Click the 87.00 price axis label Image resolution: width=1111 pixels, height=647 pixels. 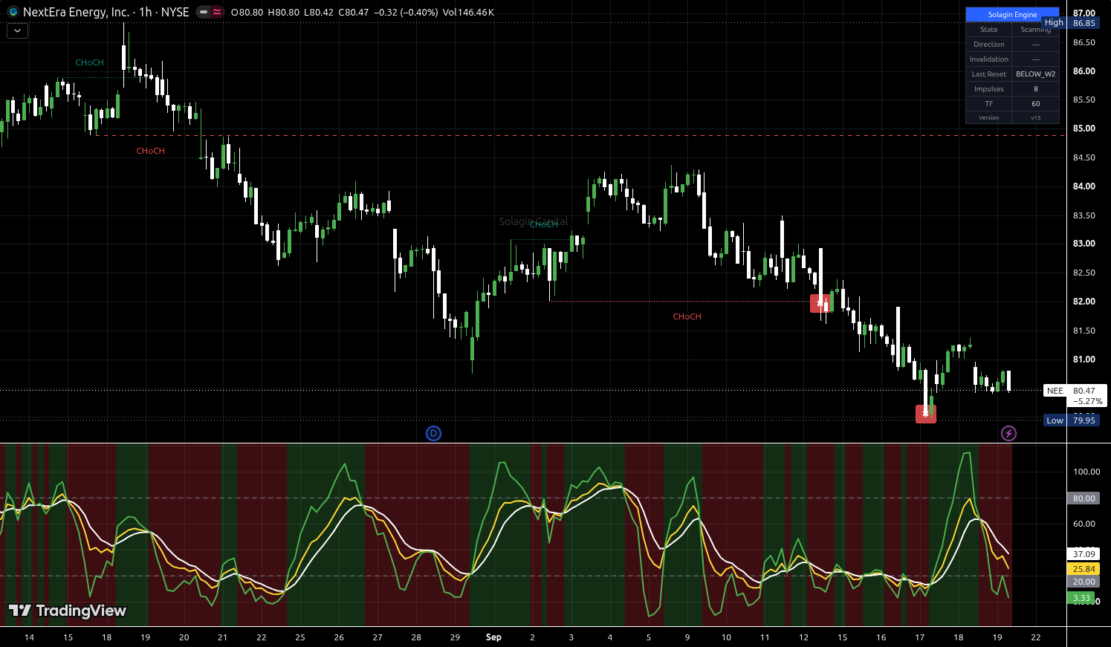1084,13
